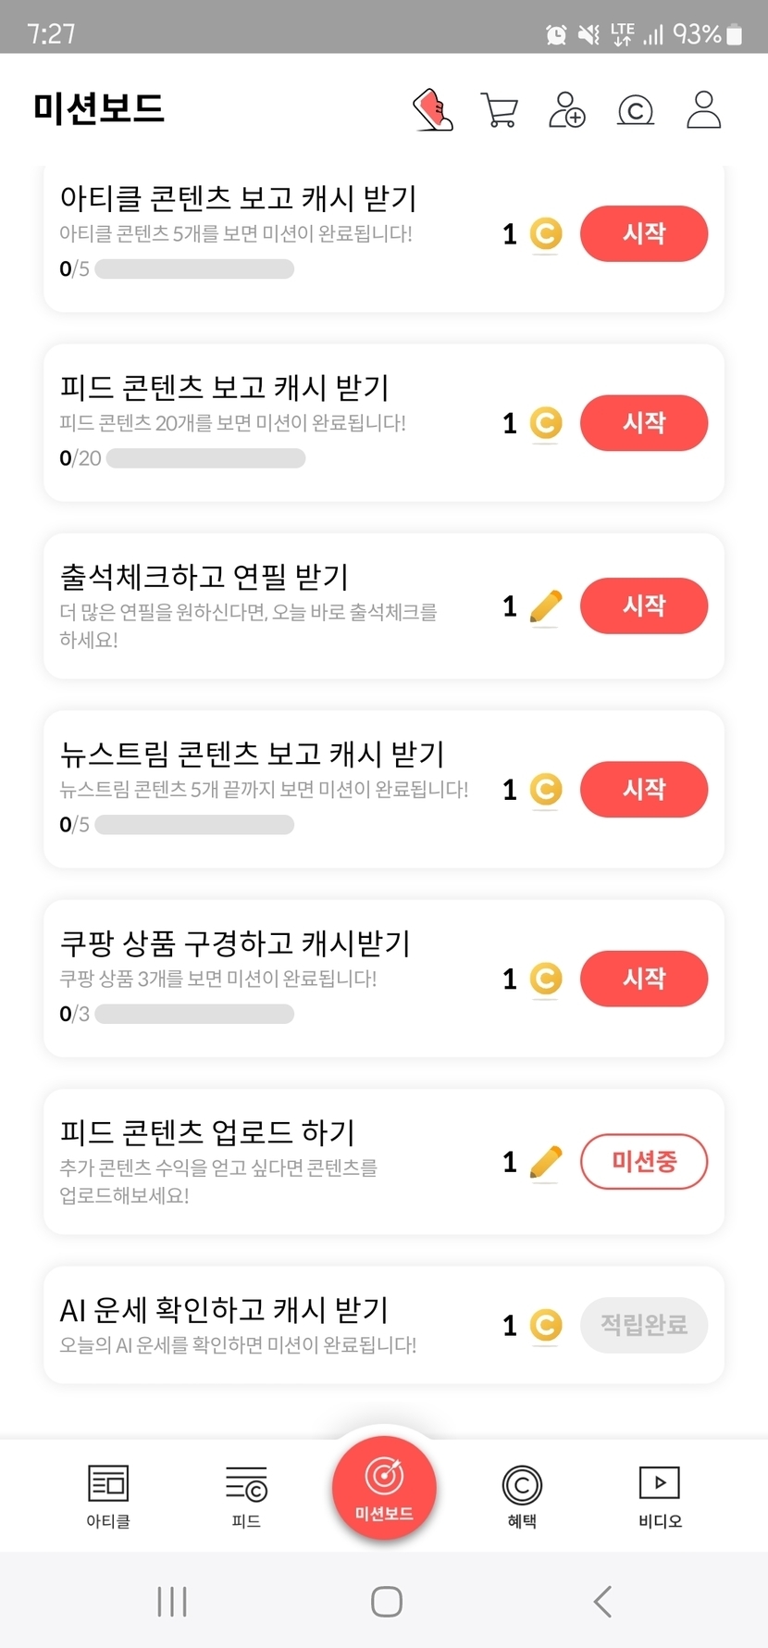The width and height of the screenshot is (768, 1648).
Task: Open the cash coin icon in header
Action: pyautogui.click(x=635, y=110)
